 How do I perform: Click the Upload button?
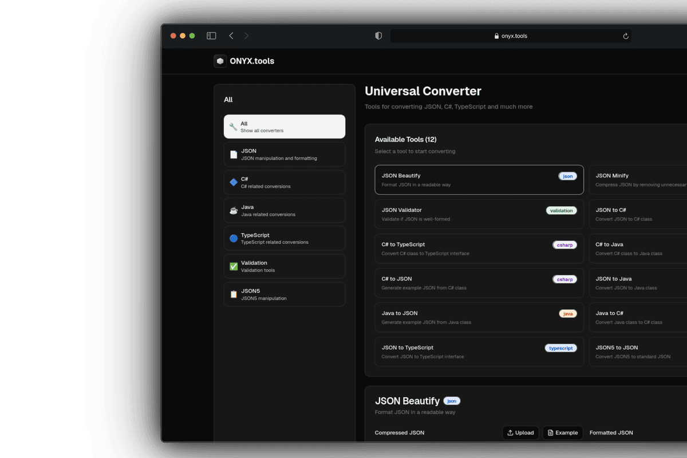point(520,433)
